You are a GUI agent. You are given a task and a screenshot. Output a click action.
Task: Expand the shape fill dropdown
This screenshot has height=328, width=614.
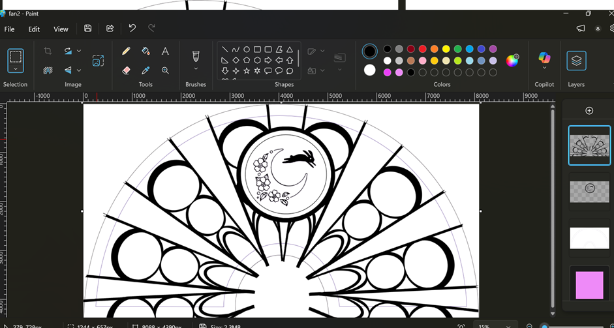click(x=322, y=70)
